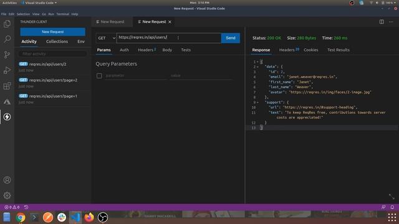Open the Files app from the dock
This screenshot has height=224, width=399.
click(x=7, y=217)
